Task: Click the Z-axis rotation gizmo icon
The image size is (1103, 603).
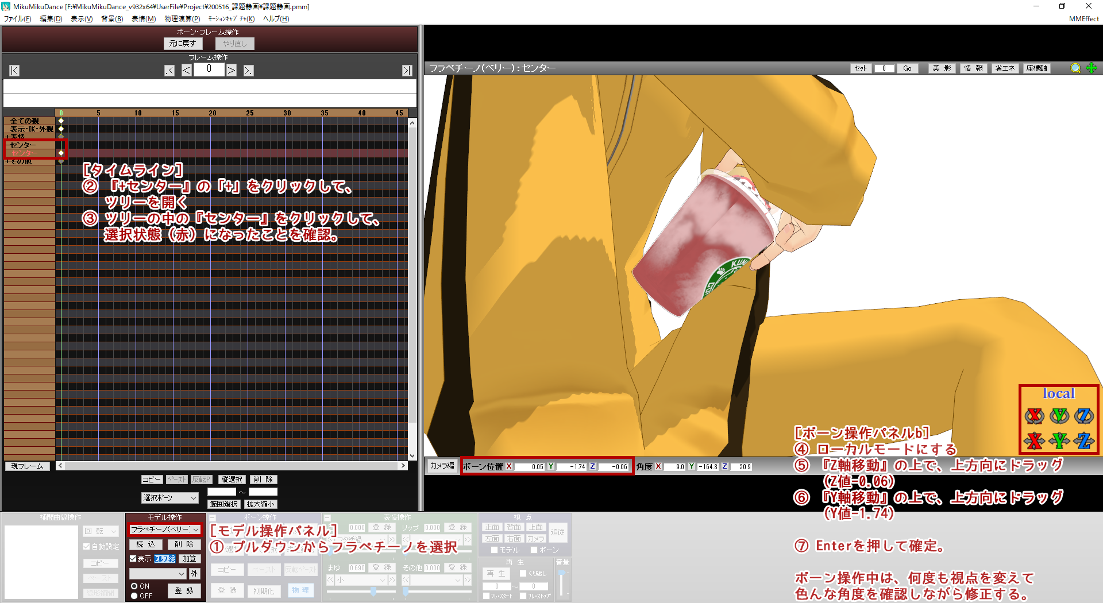Action: (x=1084, y=415)
